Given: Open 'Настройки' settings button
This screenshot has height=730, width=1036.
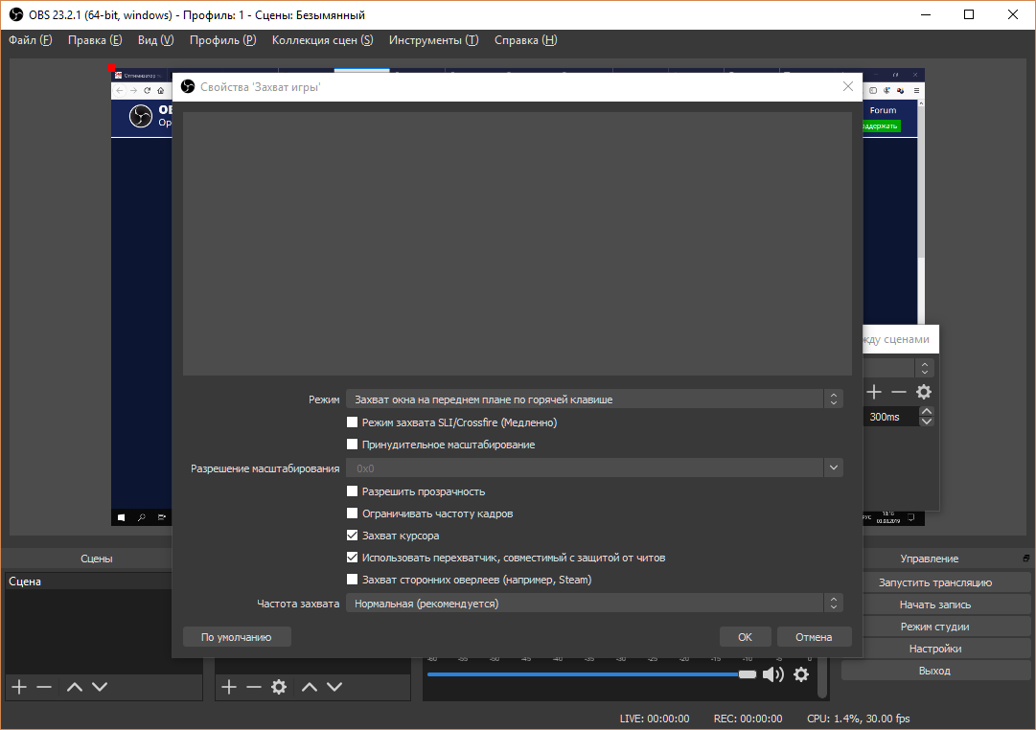Looking at the screenshot, I should [x=935, y=649].
